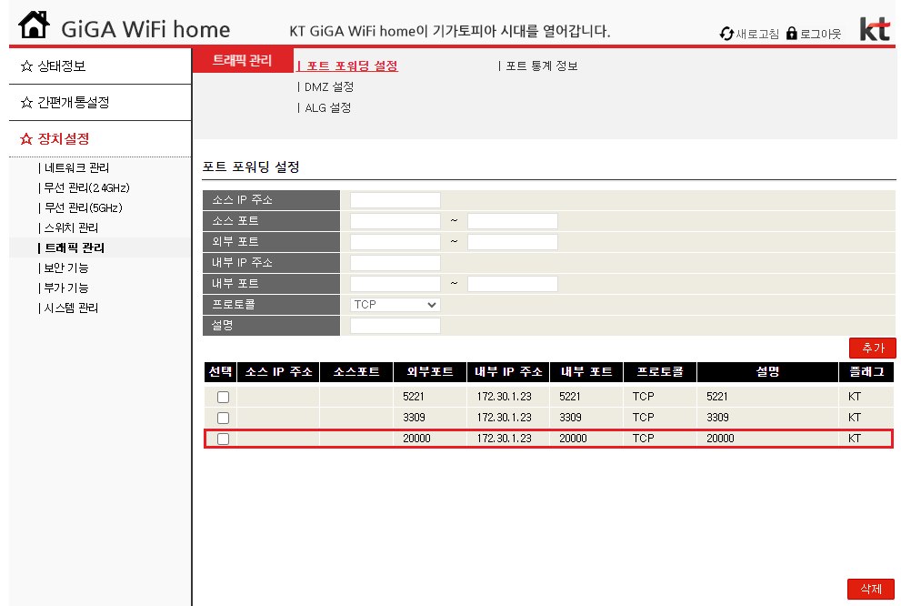The image size is (901, 606).
Task: Click the red 삭제 button
Action: click(x=871, y=589)
